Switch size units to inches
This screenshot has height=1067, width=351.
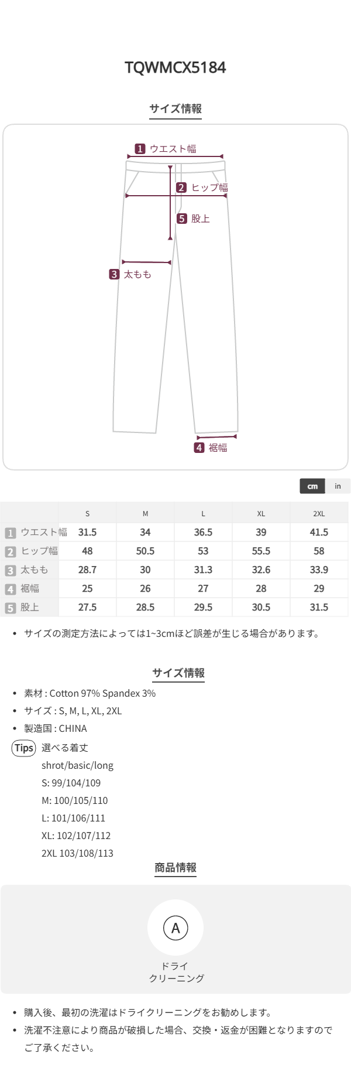point(338,486)
